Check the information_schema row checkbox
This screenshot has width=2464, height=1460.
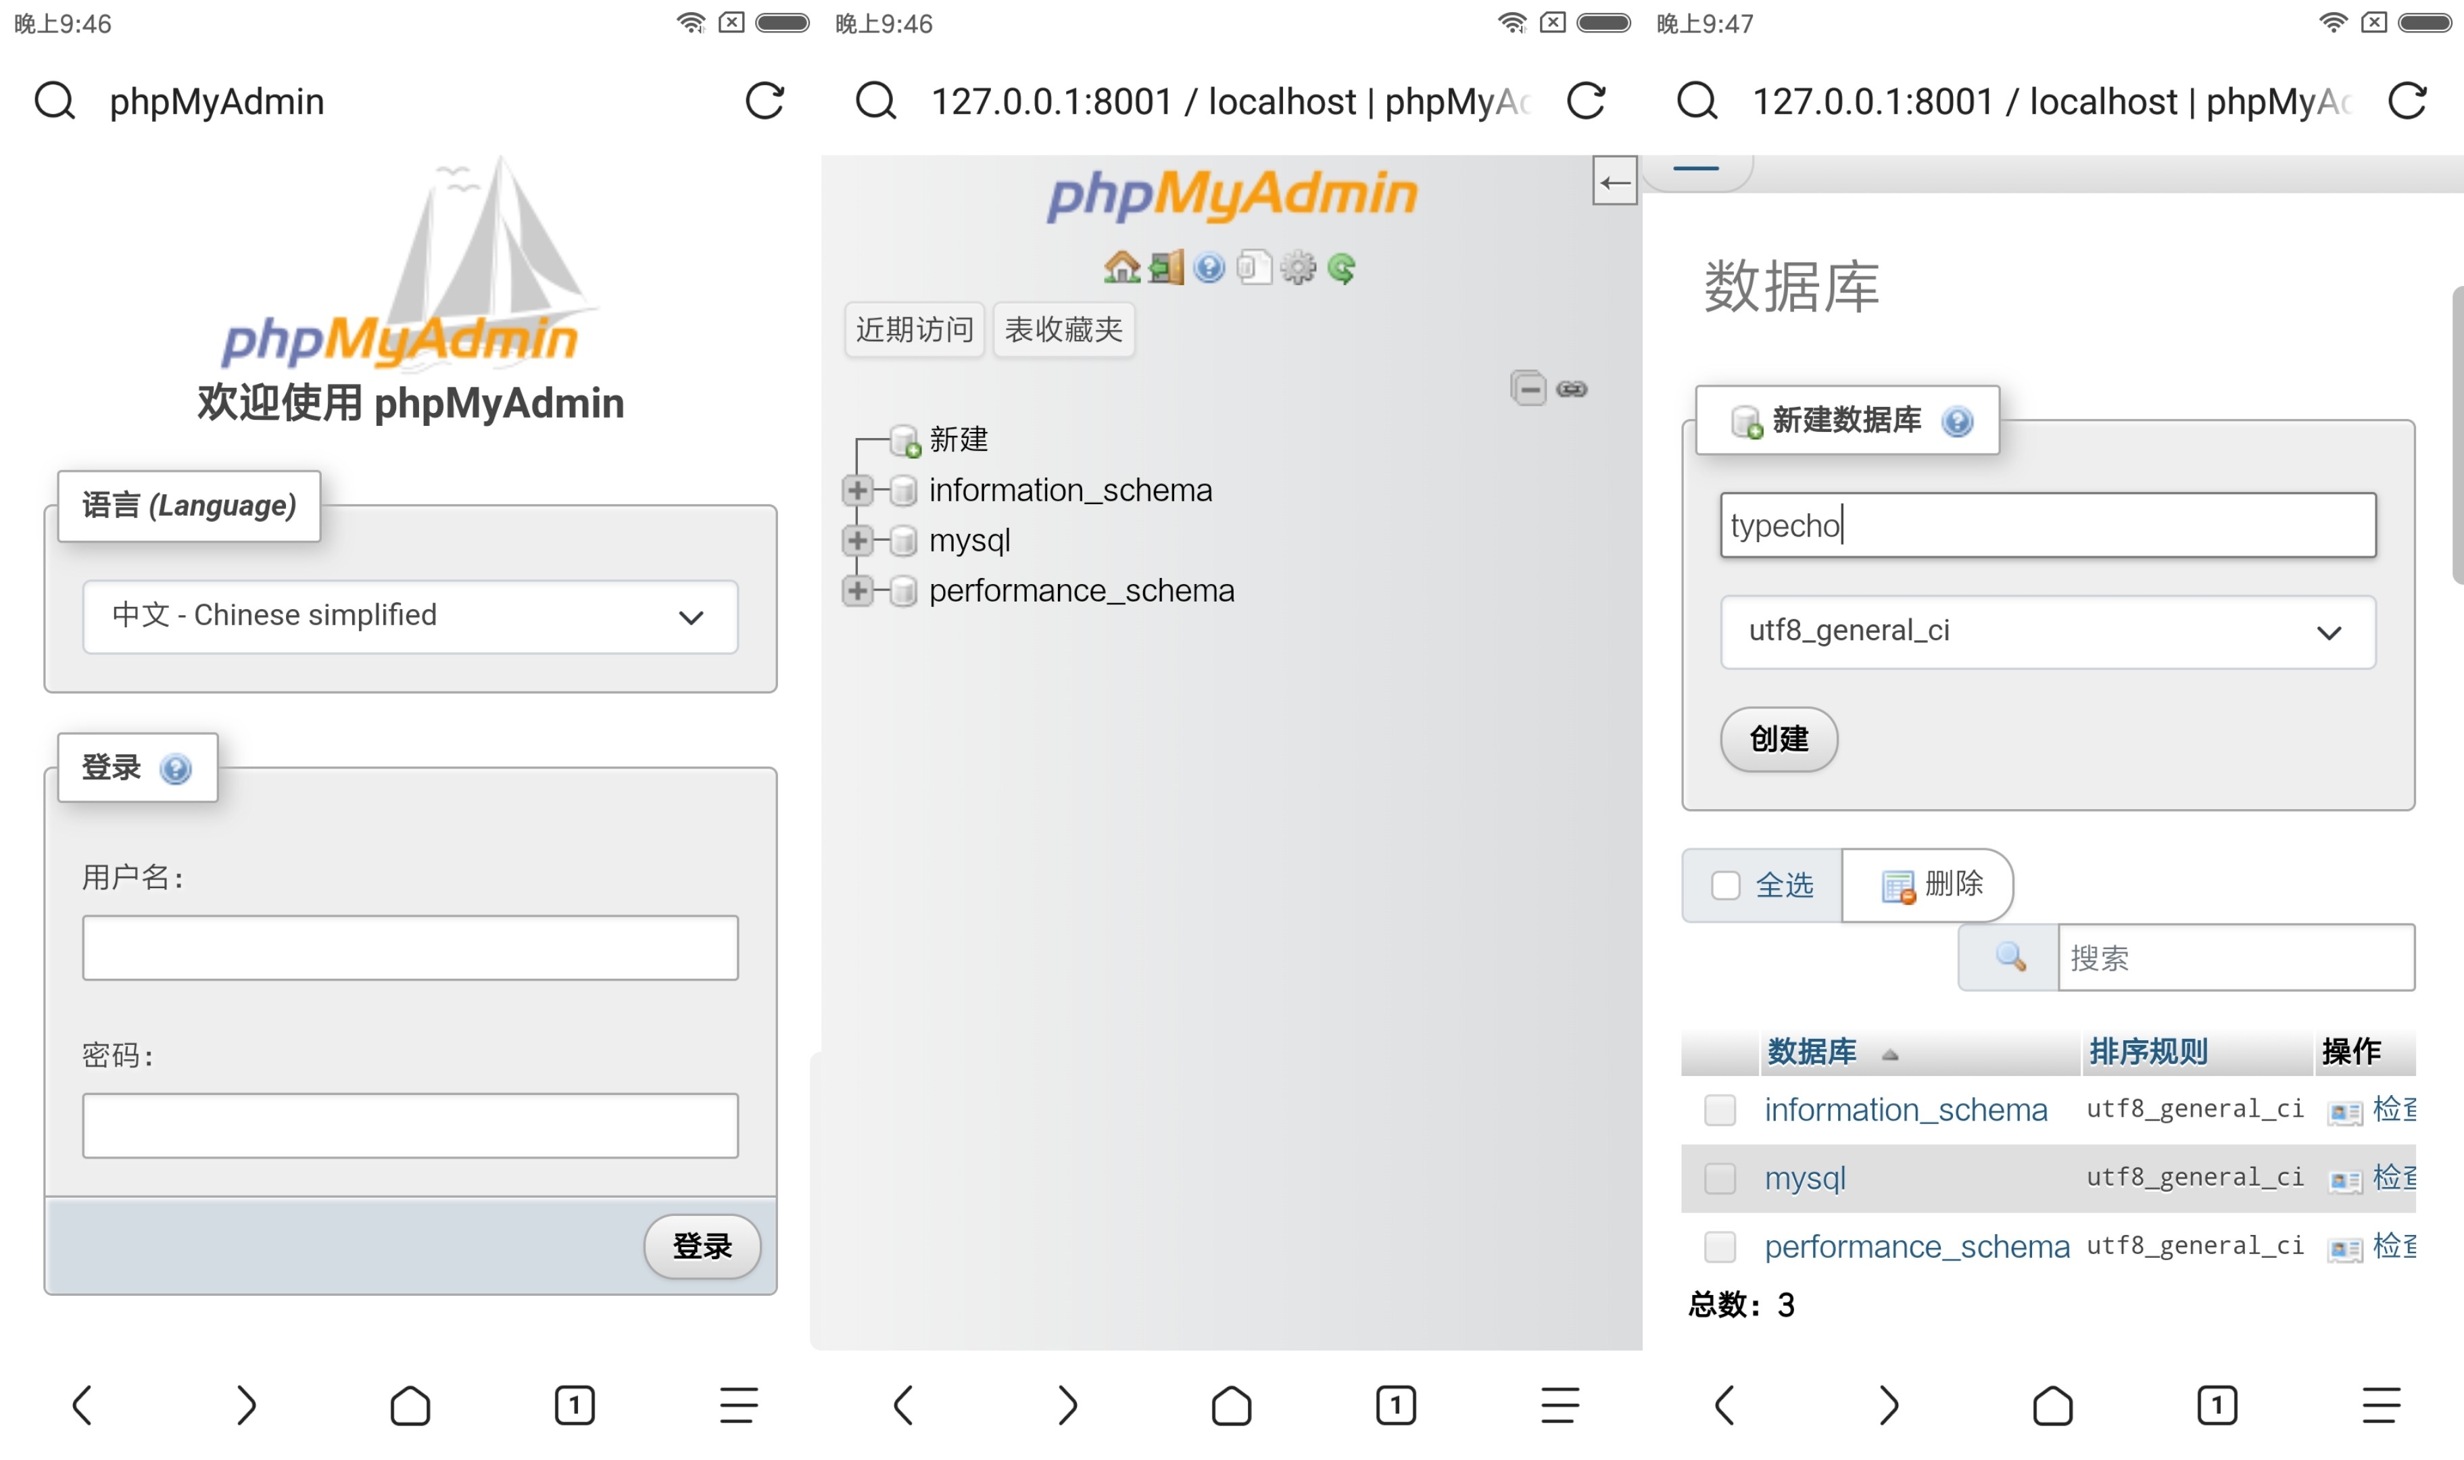click(x=1719, y=1110)
